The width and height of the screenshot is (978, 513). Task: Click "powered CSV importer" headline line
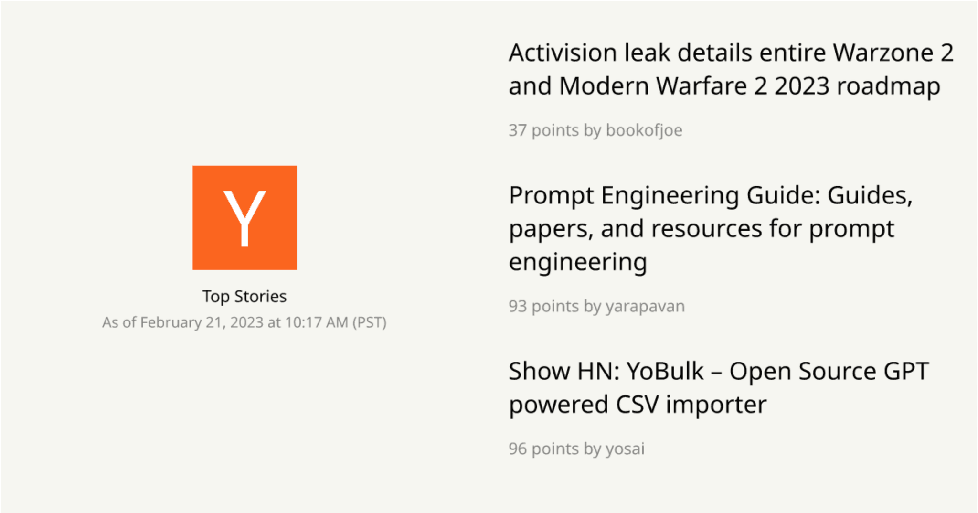pos(638,405)
